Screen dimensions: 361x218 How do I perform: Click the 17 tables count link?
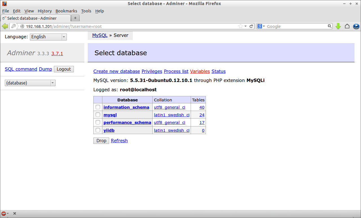(202, 123)
